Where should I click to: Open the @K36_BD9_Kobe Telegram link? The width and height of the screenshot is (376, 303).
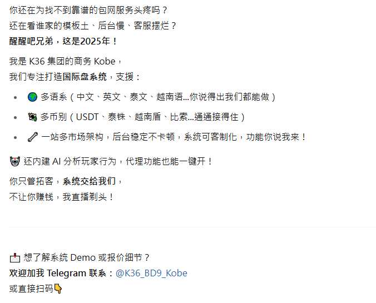[x=151, y=273]
